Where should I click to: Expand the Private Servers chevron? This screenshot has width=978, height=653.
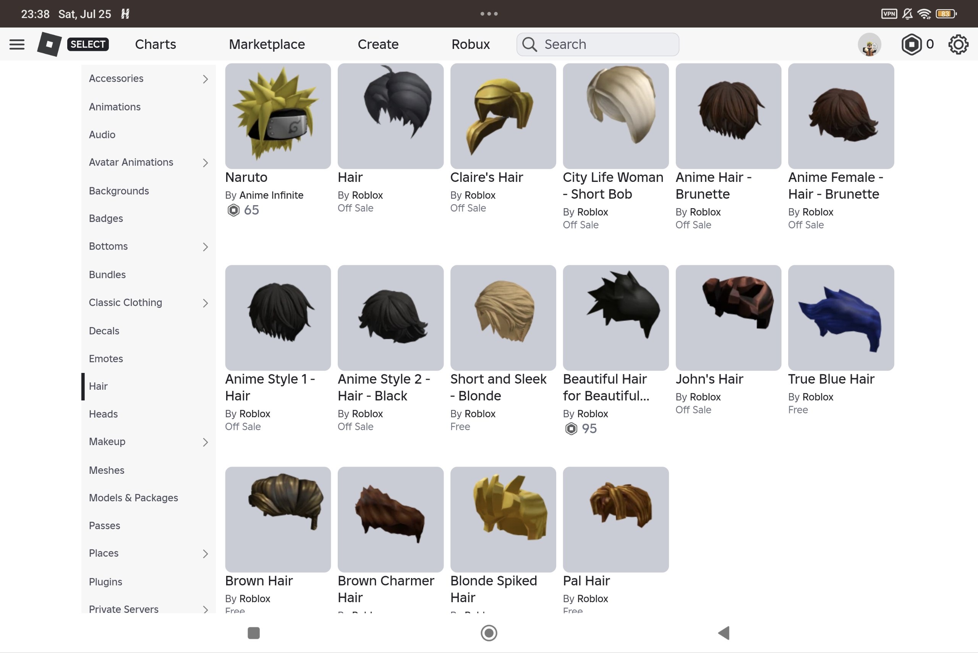click(205, 609)
